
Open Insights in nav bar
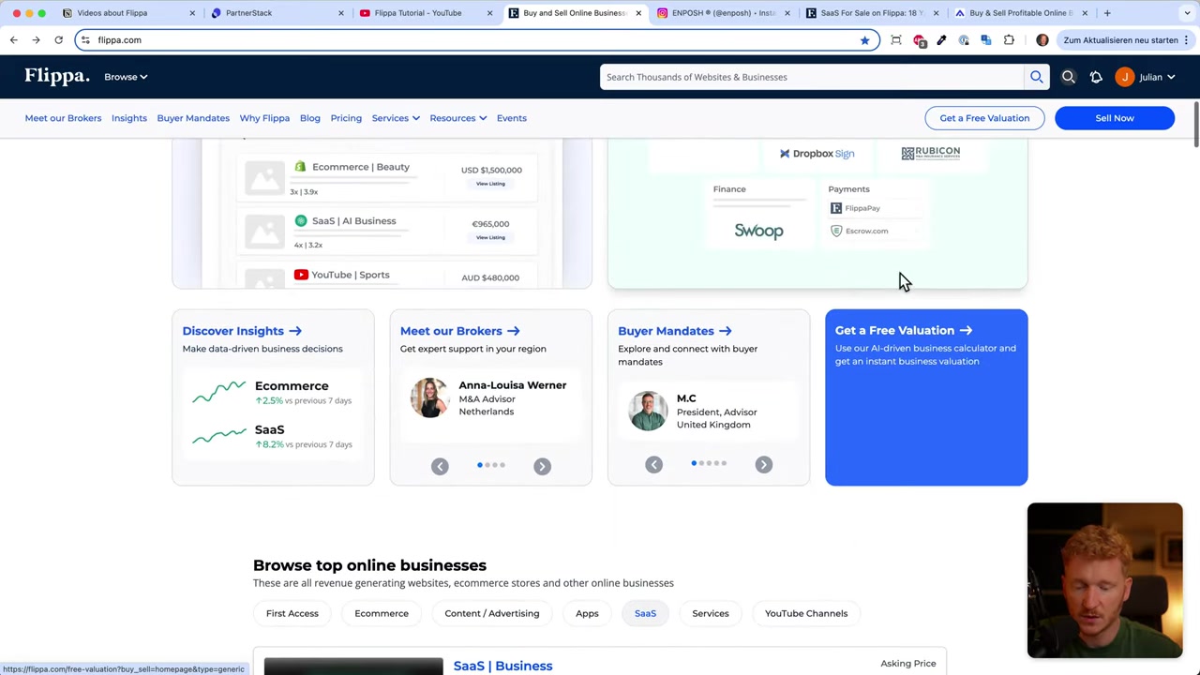click(129, 118)
